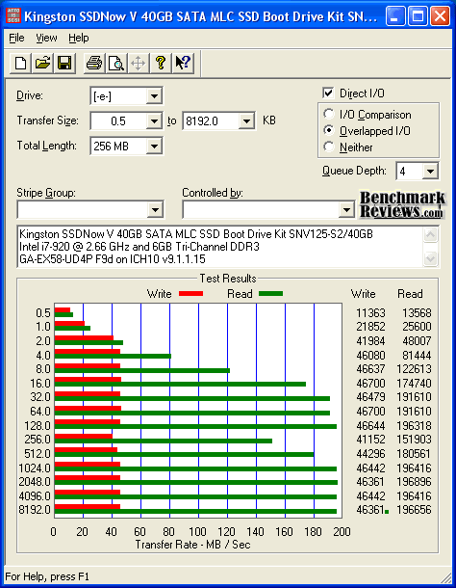Click write value 46700 in 16.0 row
The height and width of the screenshot is (588, 456).
pyautogui.click(x=370, y=384)
